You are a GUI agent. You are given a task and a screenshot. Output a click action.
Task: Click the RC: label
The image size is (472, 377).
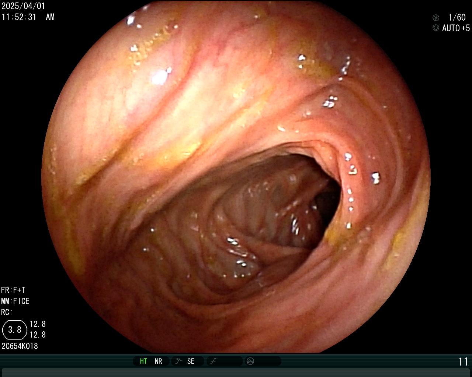[7, 312]
